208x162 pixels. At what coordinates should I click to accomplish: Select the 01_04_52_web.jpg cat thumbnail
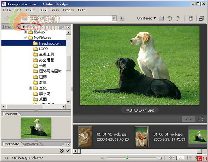point(85,137)
